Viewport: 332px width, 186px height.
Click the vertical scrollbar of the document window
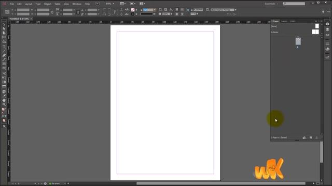pyautogui.click(x=322, y=152)
